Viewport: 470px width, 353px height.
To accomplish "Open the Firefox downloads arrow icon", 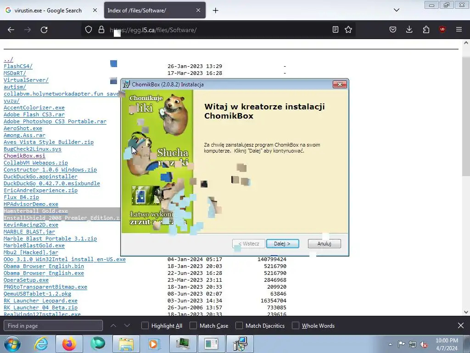I will tap(409, 29).
